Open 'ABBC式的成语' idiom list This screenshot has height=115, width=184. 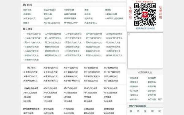[x=111, y=93]
